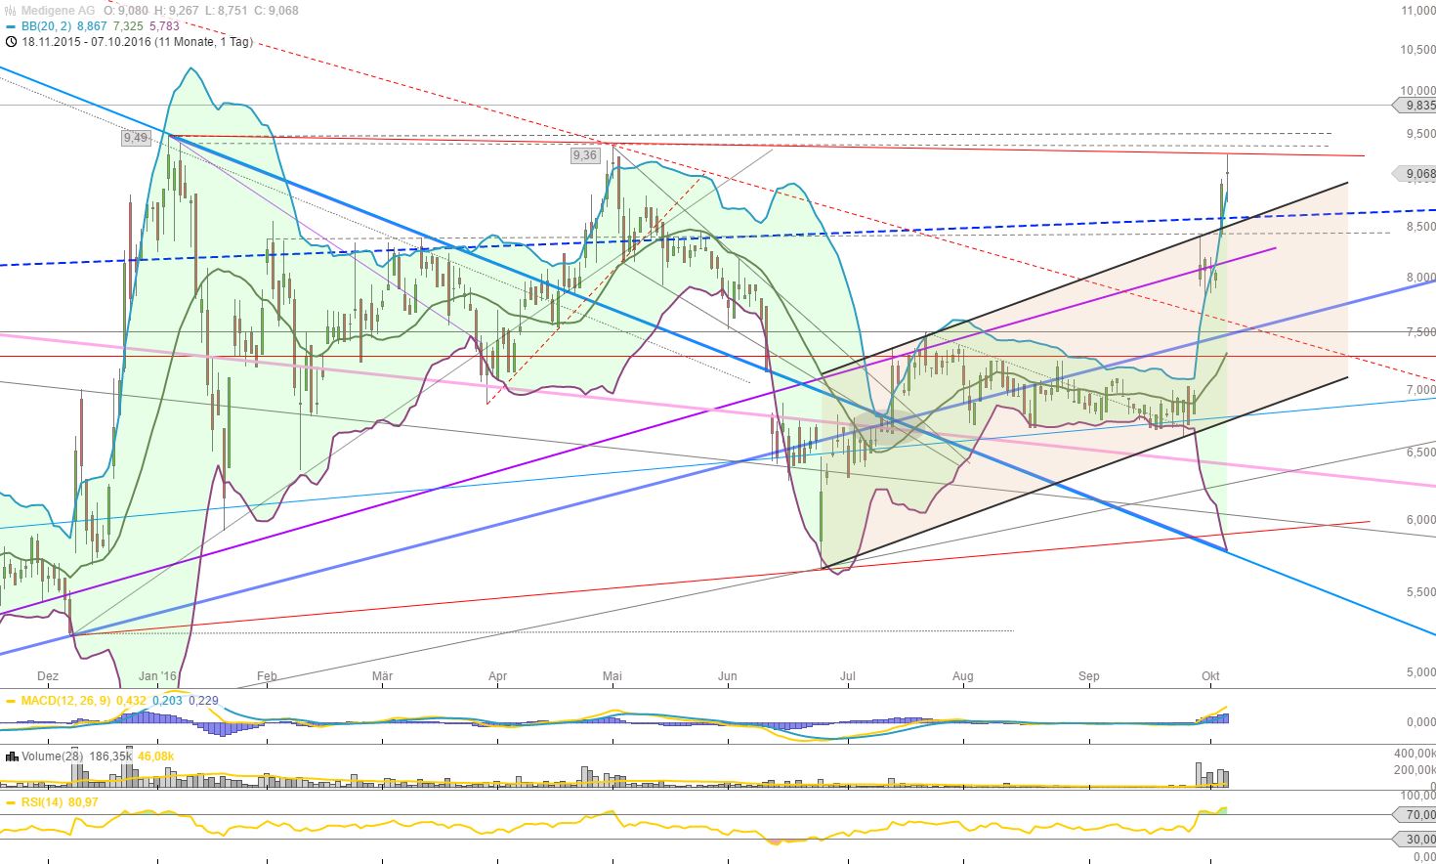Screen dimensions: 1436x864
Task: Click the clock icon next to the date range
Action: pos(10,43)
